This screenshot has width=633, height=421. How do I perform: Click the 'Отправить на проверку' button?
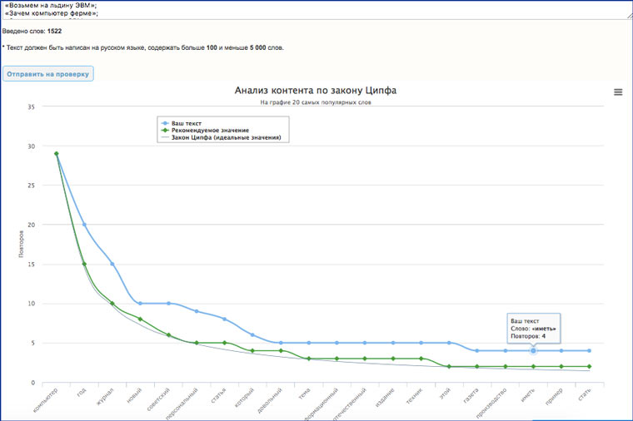point(48,74)
